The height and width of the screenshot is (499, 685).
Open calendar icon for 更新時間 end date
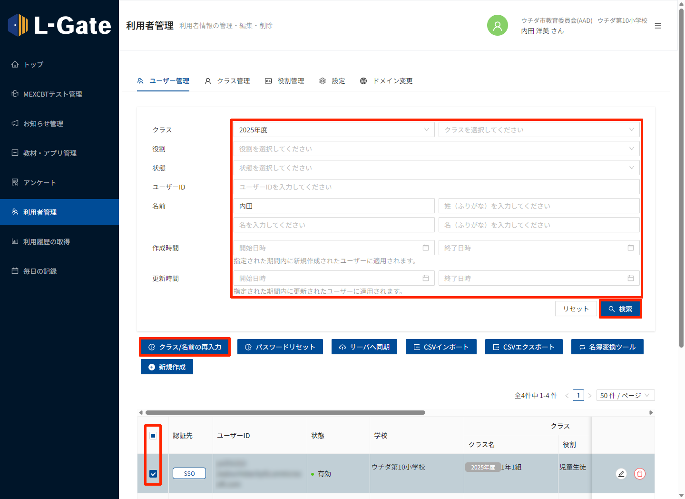click(x=631, y=279)
